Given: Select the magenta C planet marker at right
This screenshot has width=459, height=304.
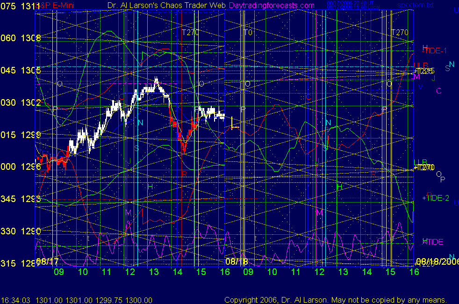Looking at the screenshot, I should pos(438,91).
